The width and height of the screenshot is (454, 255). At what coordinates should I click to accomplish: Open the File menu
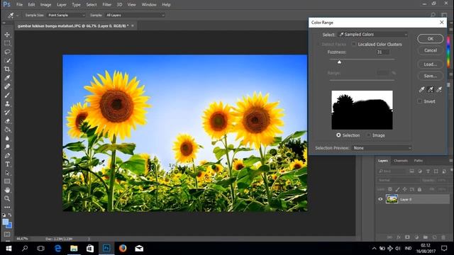[x=19, y=5]
